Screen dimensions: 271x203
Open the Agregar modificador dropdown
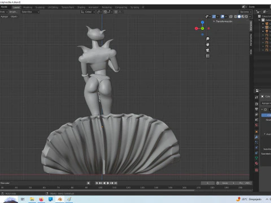266,103
